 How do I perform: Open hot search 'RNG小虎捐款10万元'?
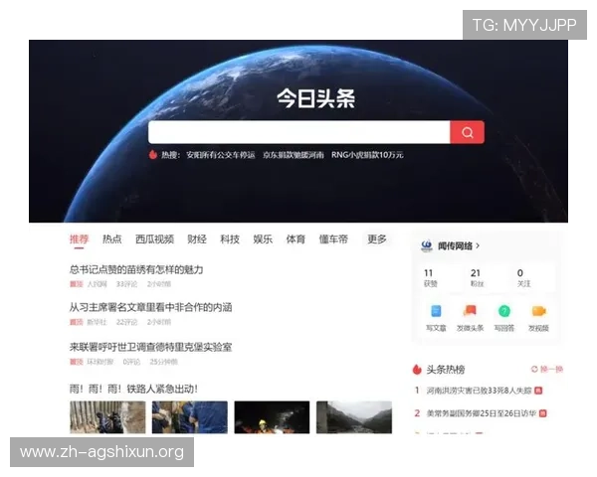[x=367, y=155]
